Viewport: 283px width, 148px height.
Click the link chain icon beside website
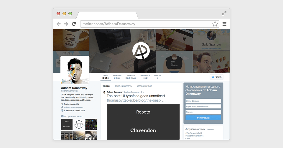(62, 107)
